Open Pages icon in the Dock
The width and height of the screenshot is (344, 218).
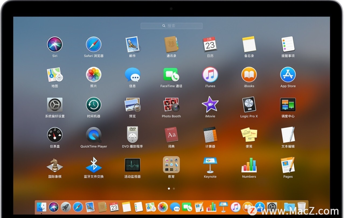(199, 207)
